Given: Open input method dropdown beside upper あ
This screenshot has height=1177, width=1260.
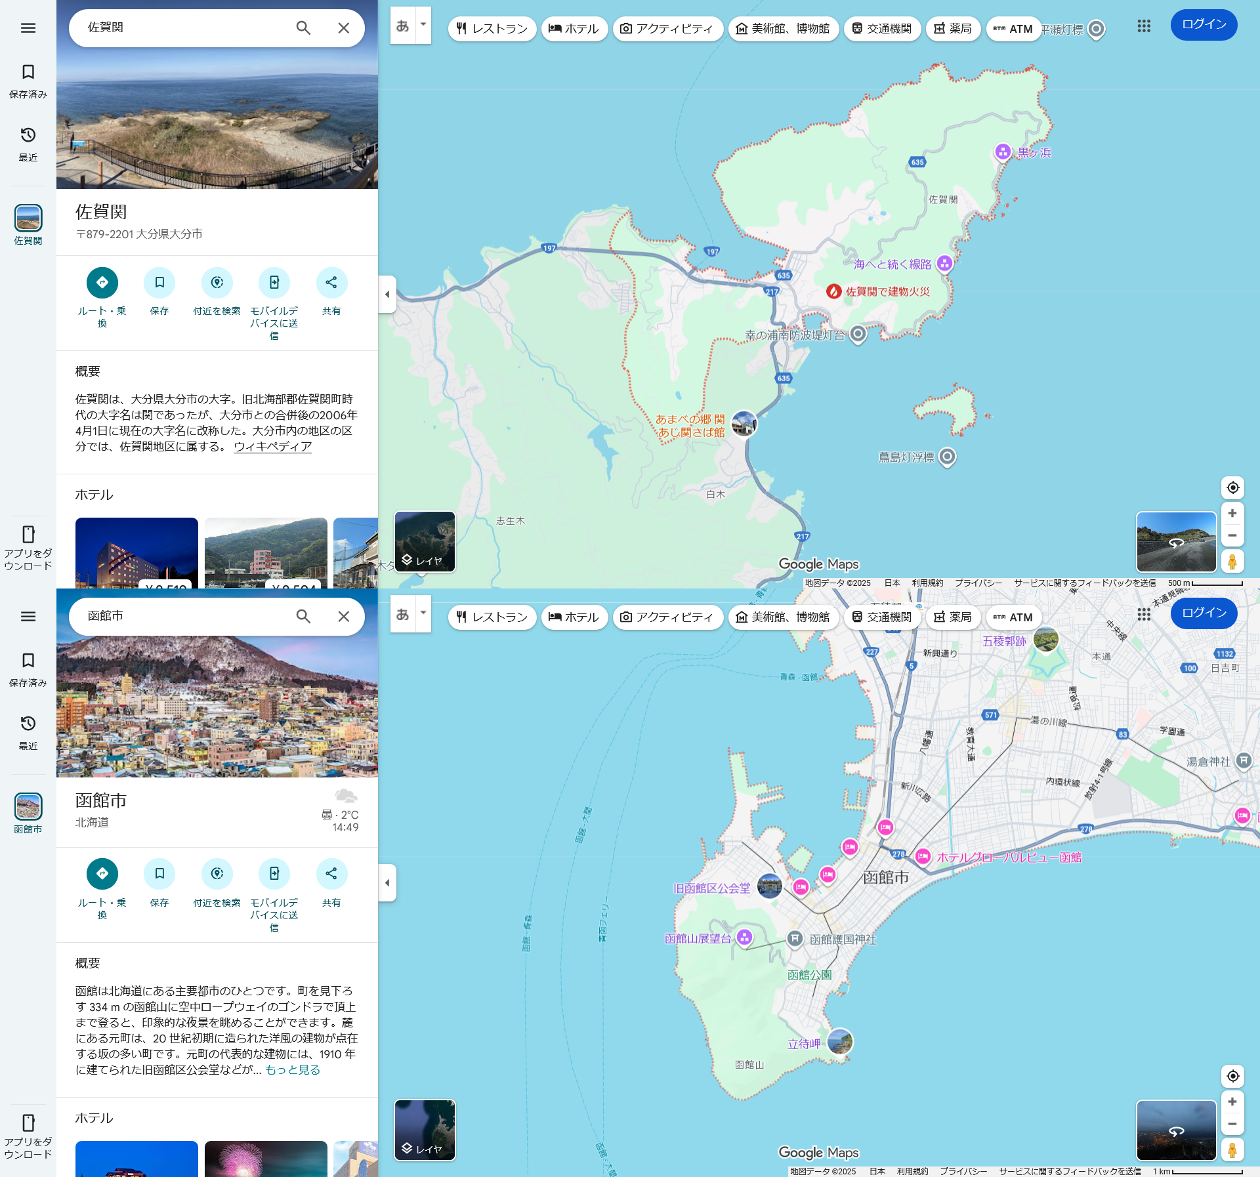Looking at the screenshot, I should click(x=423, y=25).
